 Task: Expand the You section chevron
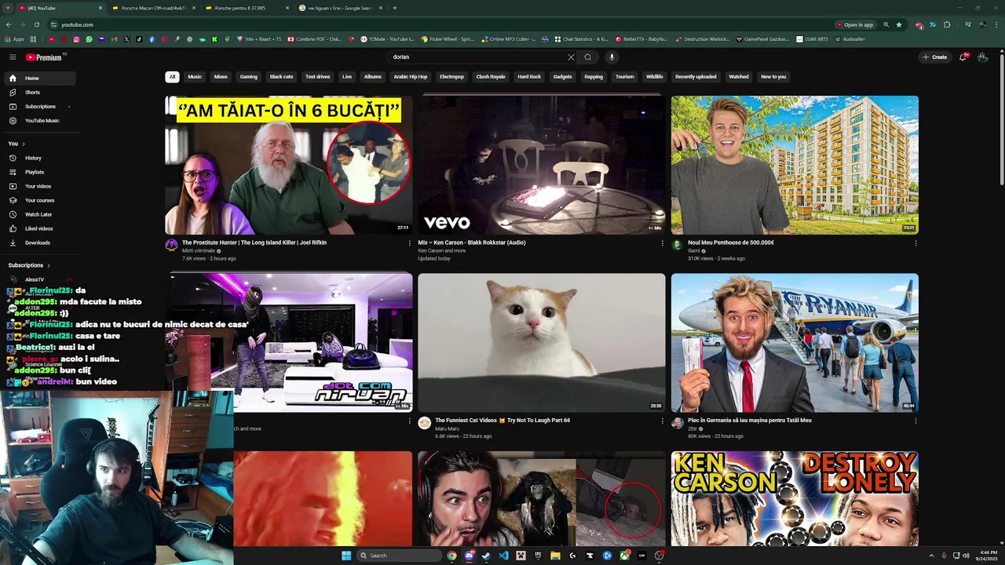click(24, 144)
